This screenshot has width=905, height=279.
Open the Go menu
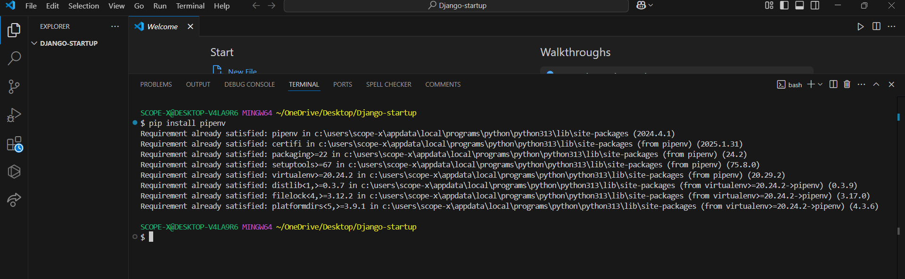pos(139,6)
